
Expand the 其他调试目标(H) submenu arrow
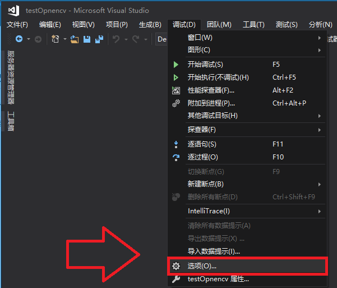320,116
